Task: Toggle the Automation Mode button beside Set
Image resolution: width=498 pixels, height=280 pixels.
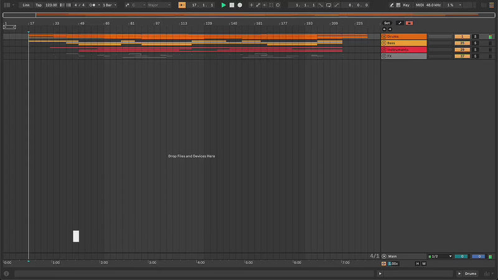Action: click(400, 23)
